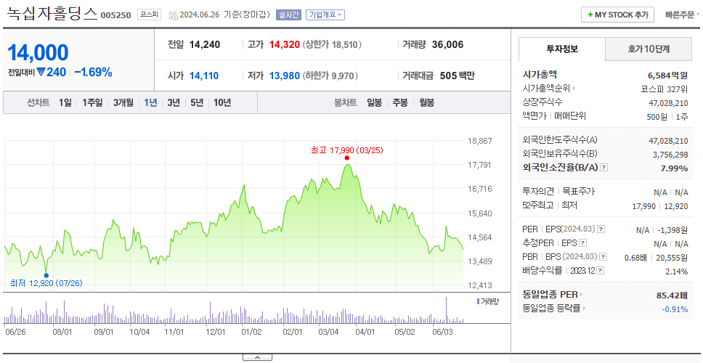Click the 코스피 327위 ranking value
The image size is (703, 363).
coord(665,89)
